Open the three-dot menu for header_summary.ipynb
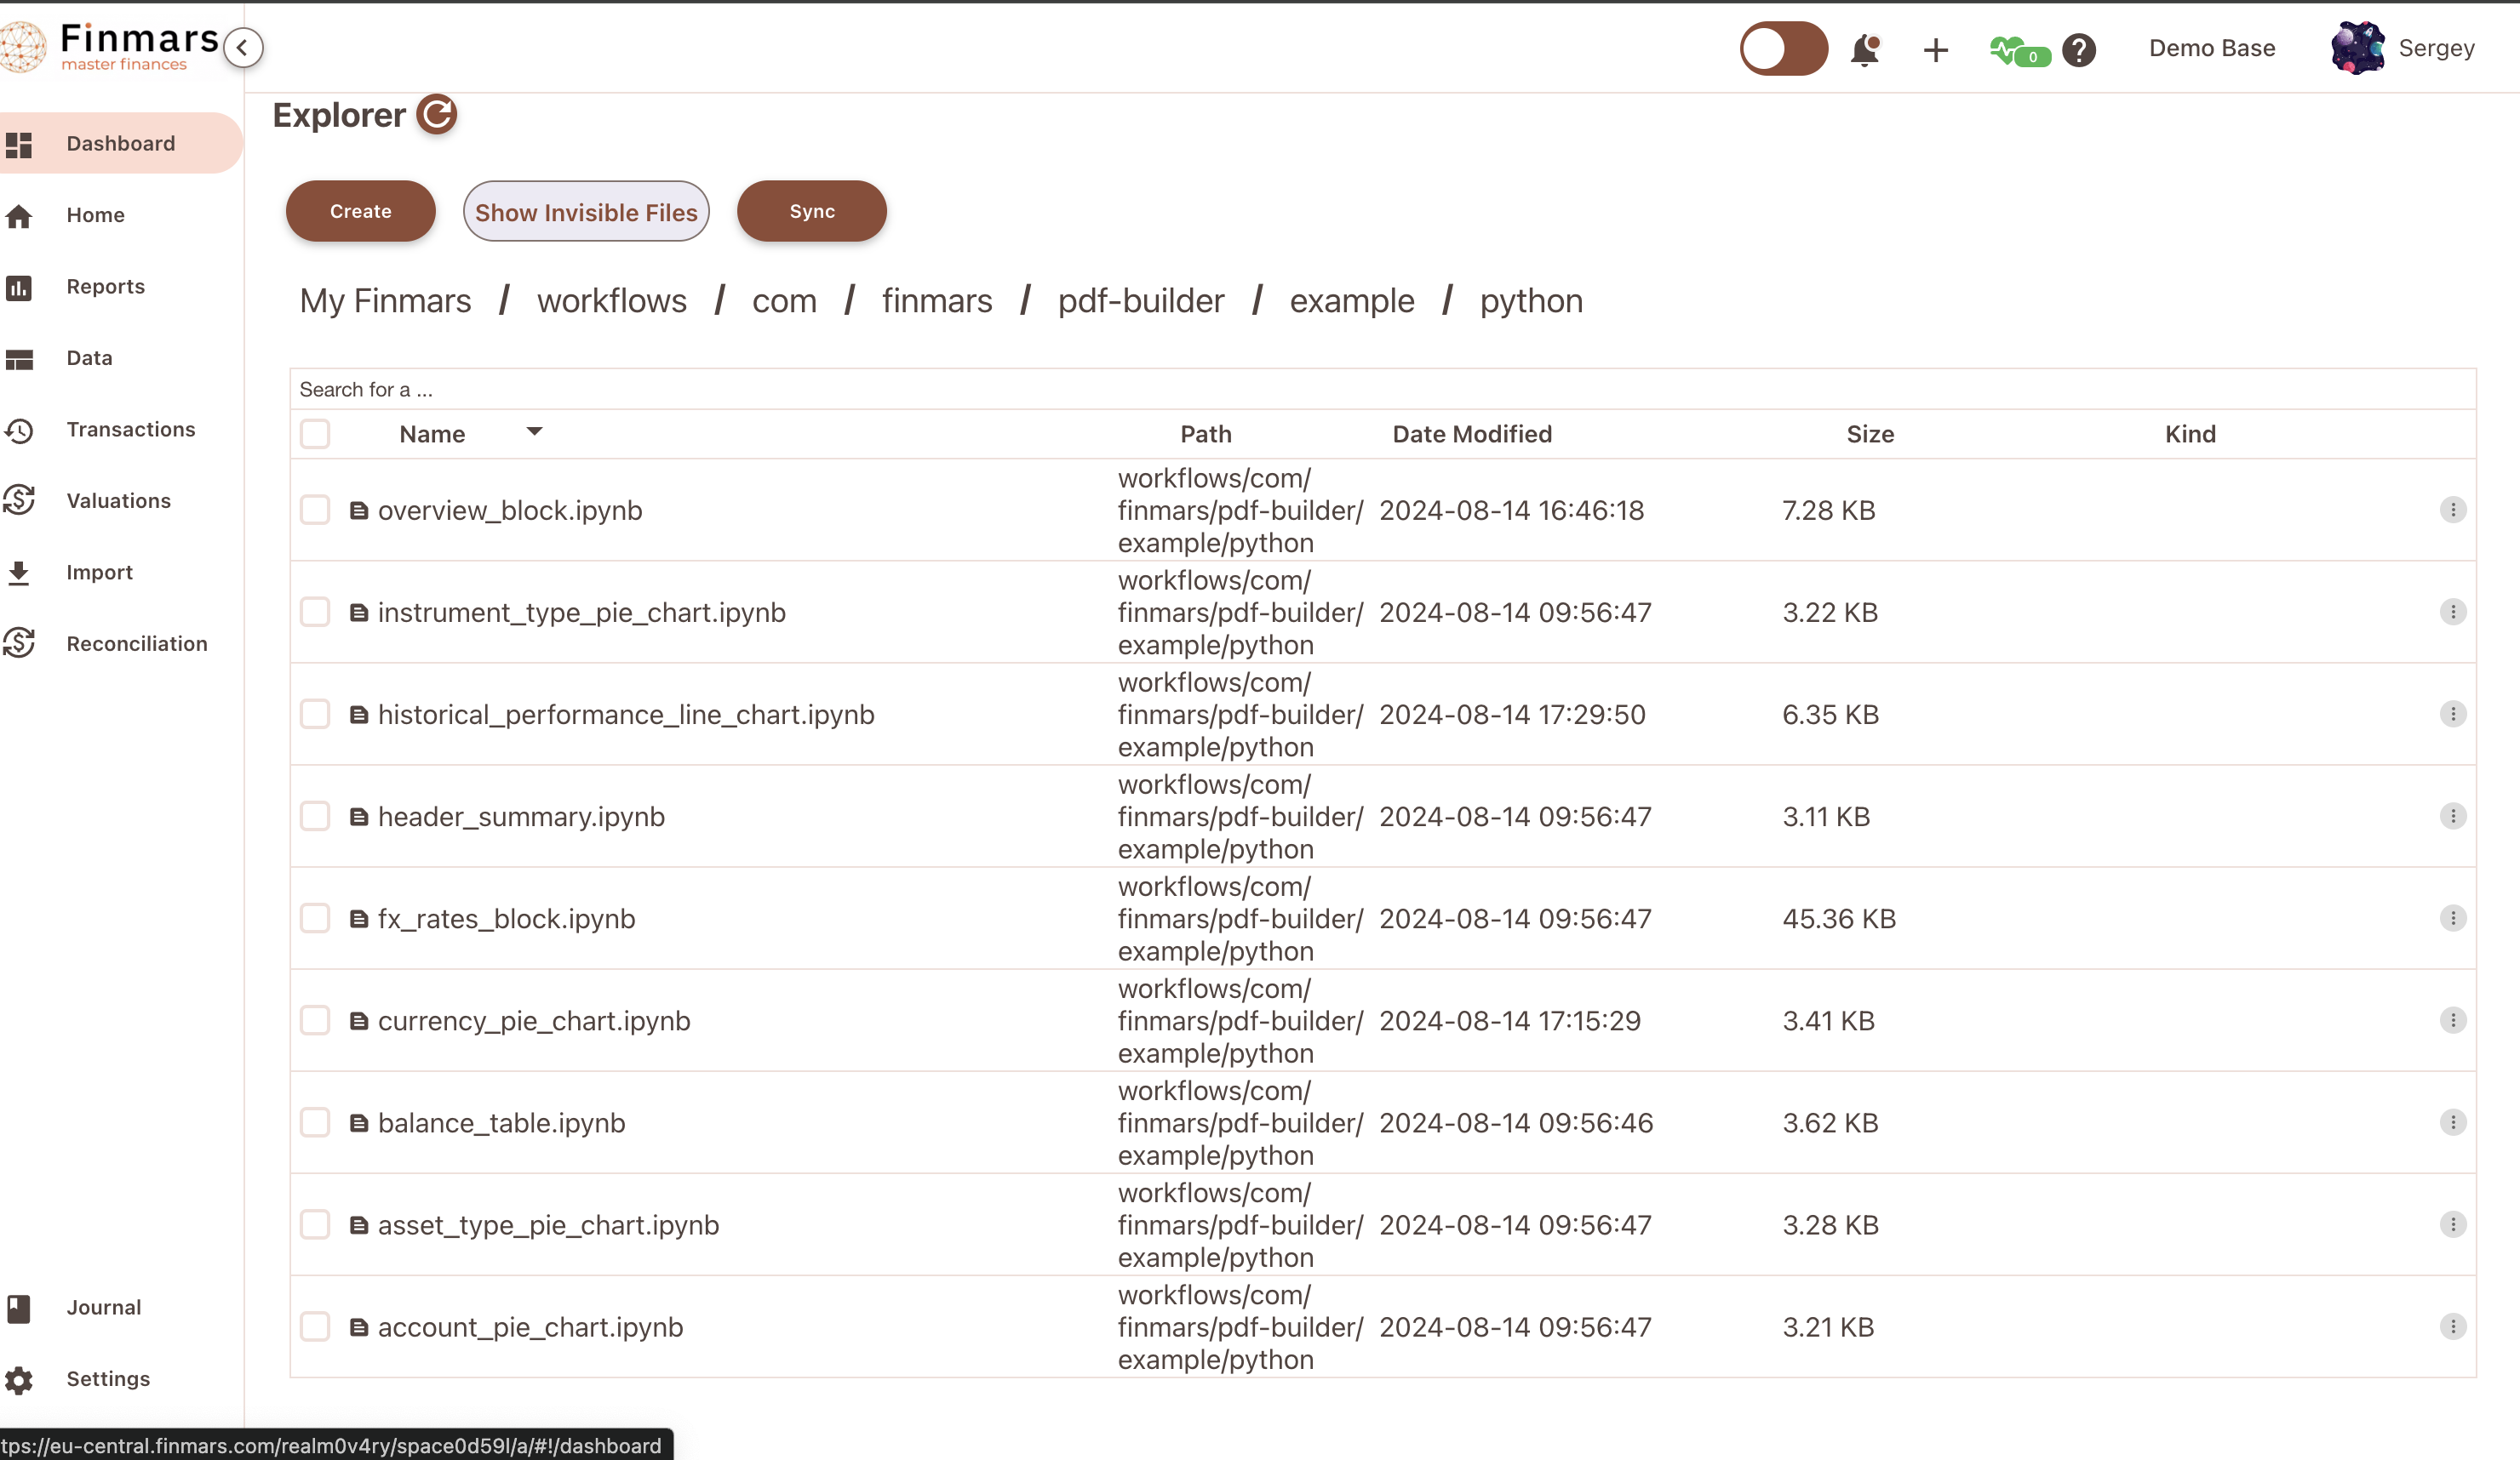Image resolution: width=2520 pixels, height=1460 pixels. click(2452, 815)
